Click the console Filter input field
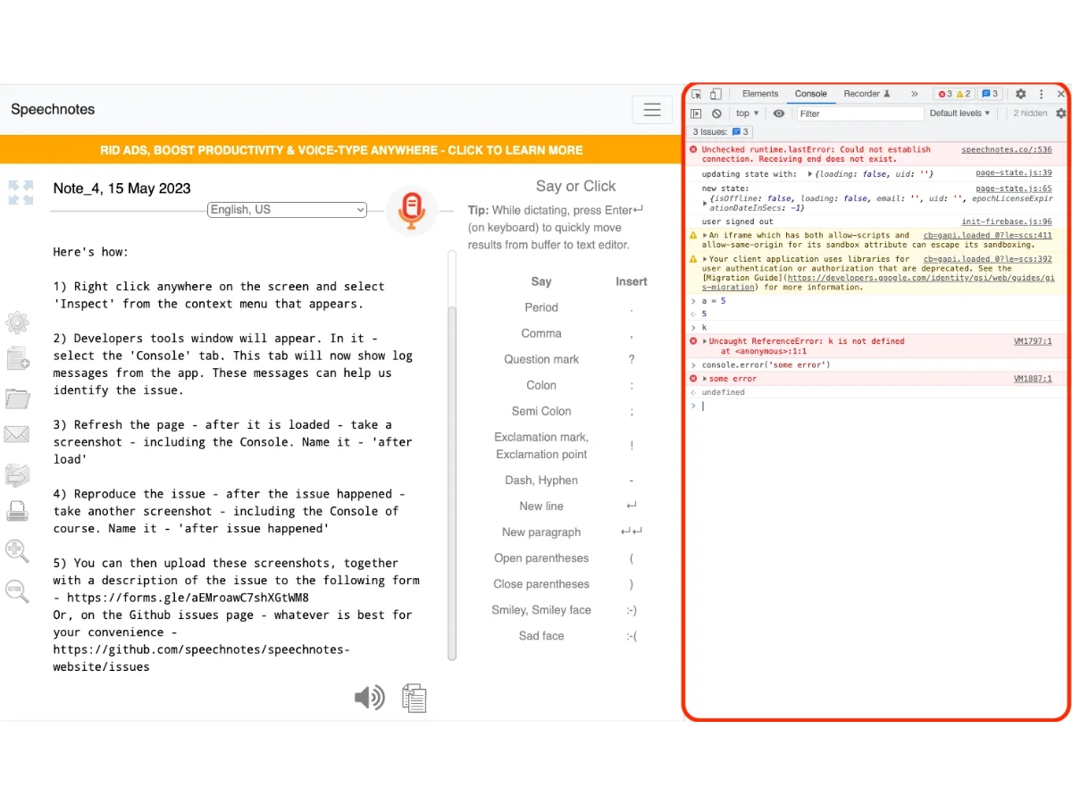 859,113
